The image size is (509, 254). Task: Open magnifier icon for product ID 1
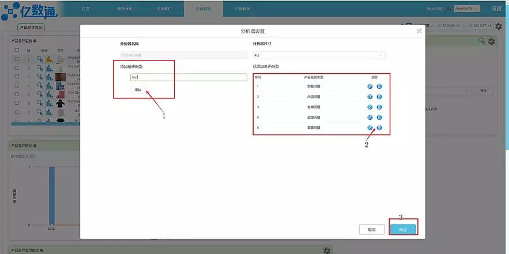click(x=40, y=59)
